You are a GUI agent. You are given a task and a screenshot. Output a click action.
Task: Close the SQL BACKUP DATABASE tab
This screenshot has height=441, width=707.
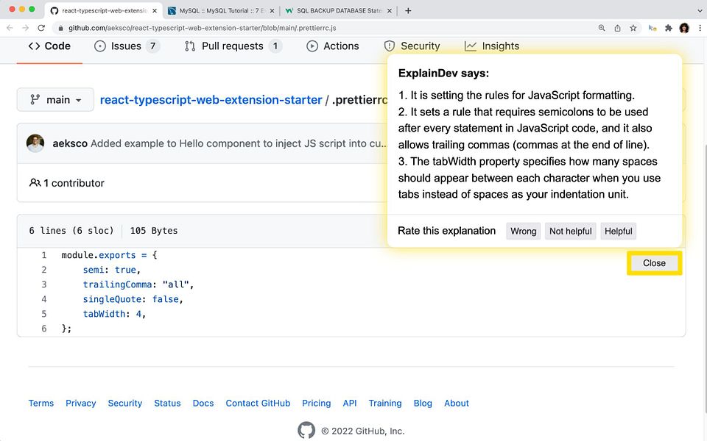(x=390, y=10)
